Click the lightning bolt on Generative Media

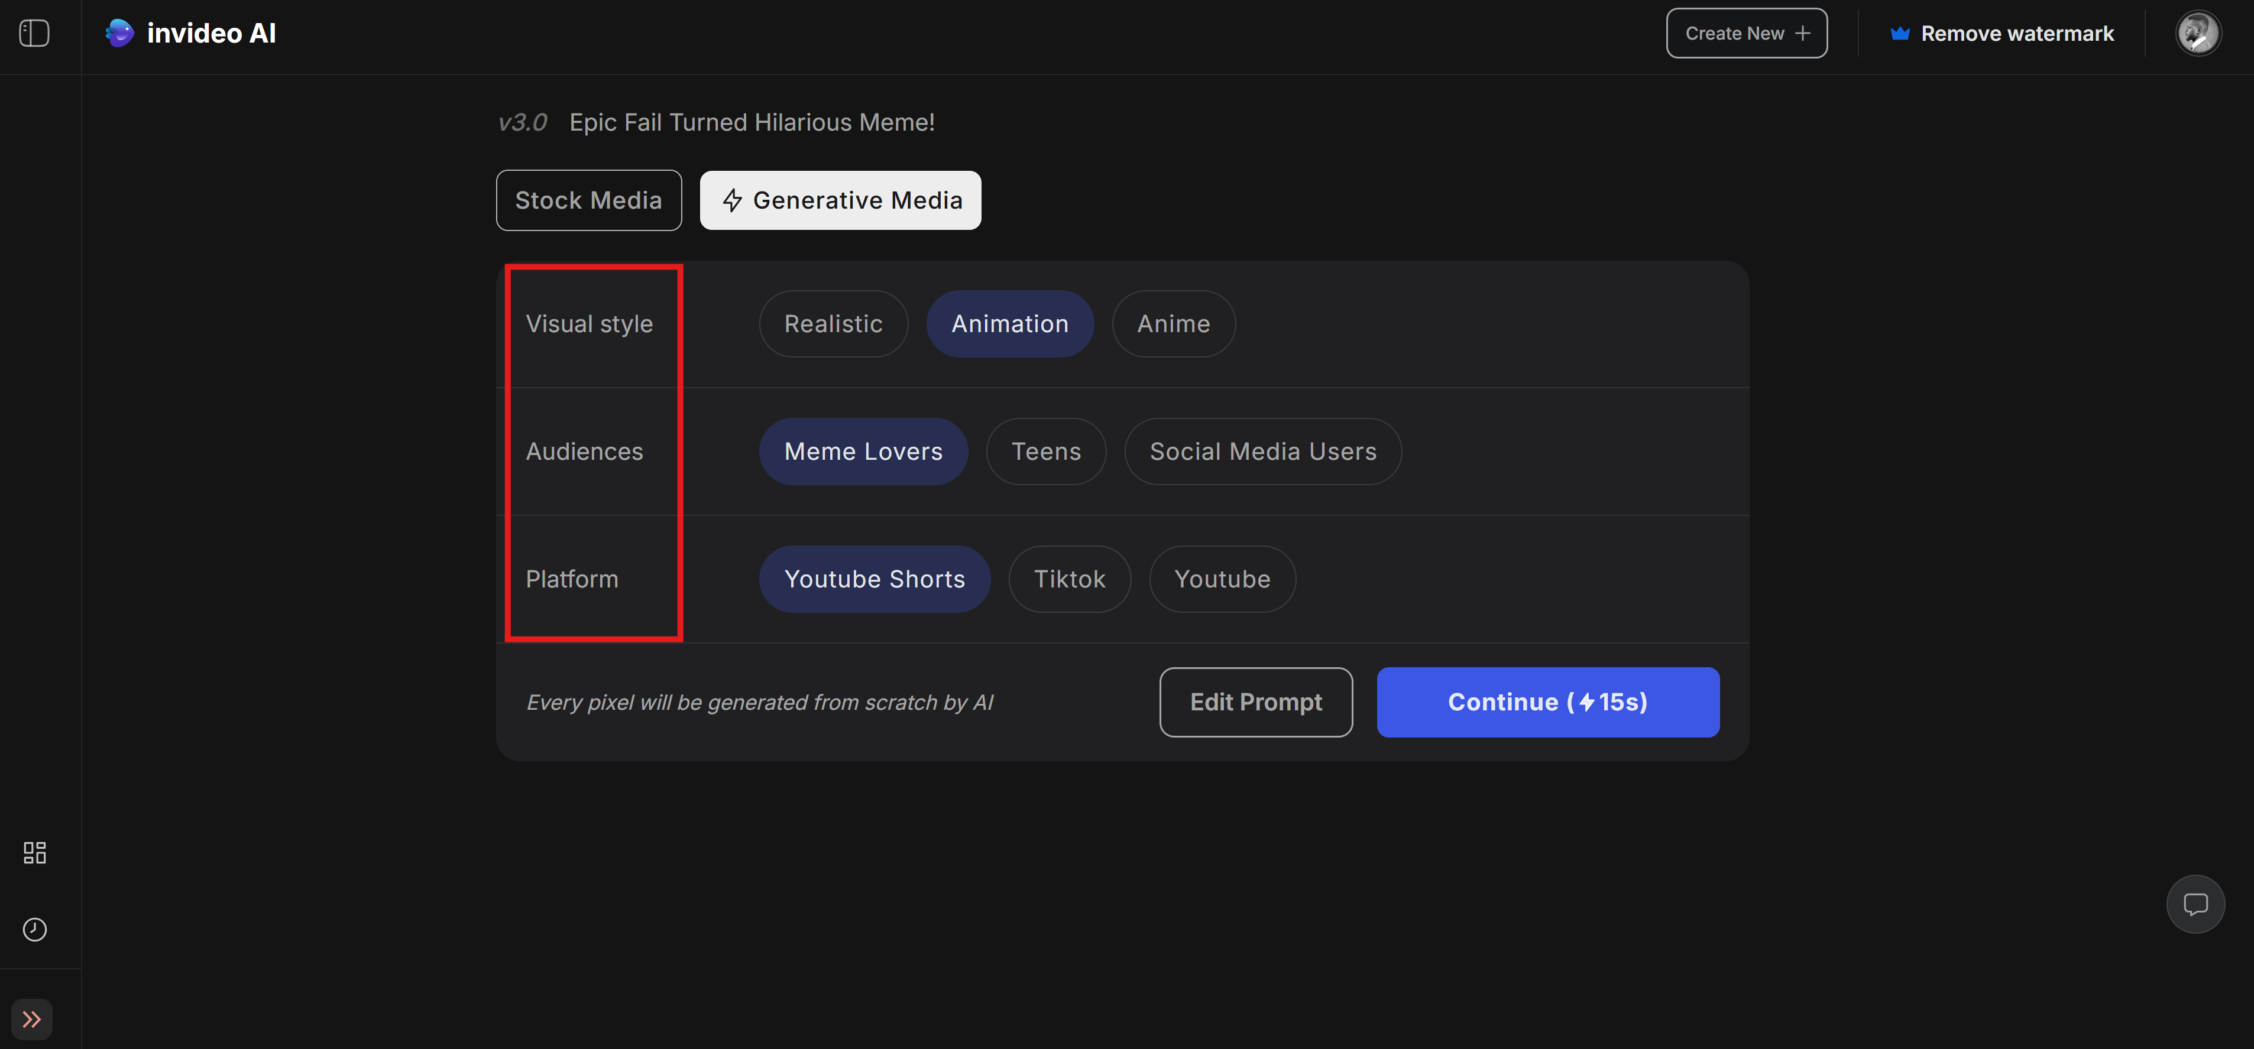point(731,200)
